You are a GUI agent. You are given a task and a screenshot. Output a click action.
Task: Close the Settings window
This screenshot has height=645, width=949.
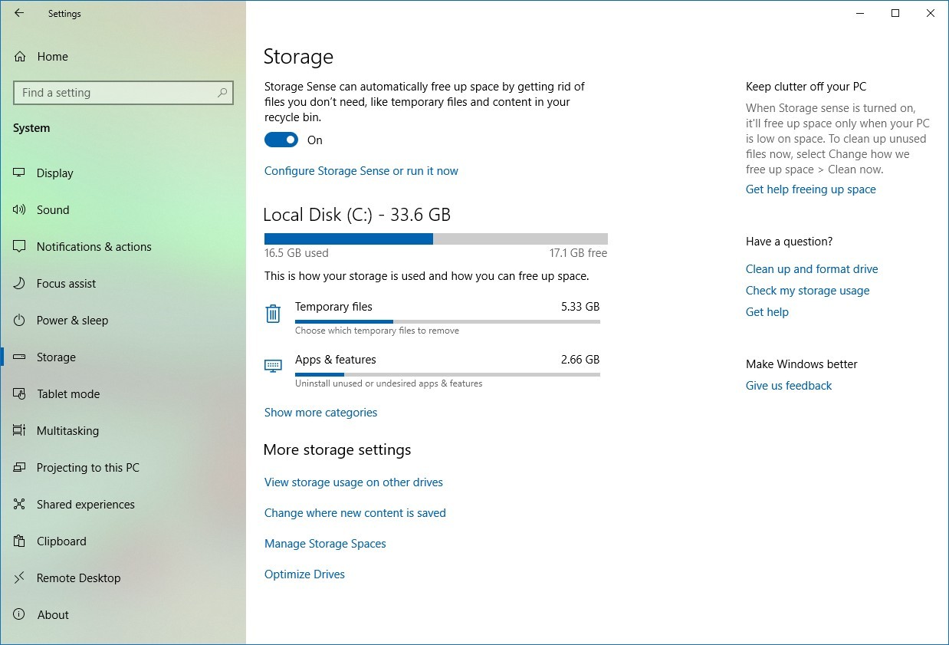931,13
